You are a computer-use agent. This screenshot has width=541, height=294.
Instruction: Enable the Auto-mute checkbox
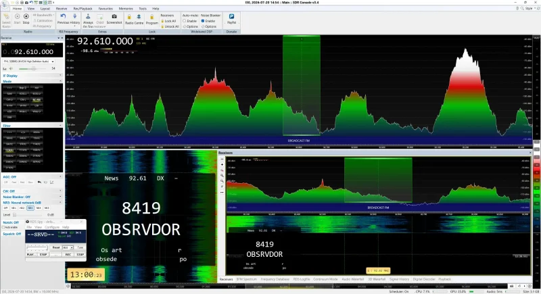(185, 21)
